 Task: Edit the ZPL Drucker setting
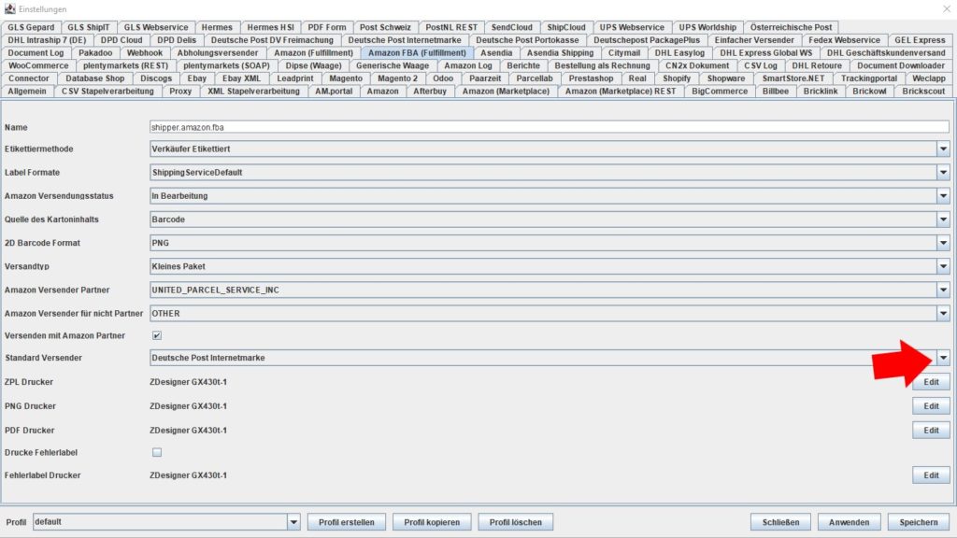[x=931, y=382]
